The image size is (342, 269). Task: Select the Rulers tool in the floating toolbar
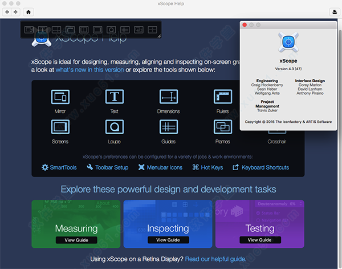click(x=70, y=30)
